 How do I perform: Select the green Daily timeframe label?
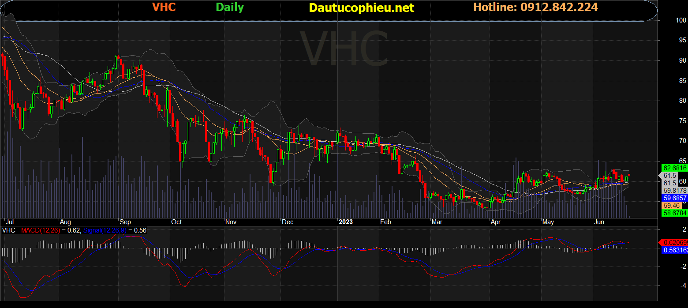230,8
